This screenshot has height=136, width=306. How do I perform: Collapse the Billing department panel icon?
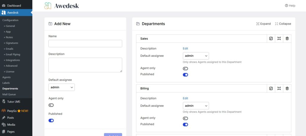coord(279,88)
